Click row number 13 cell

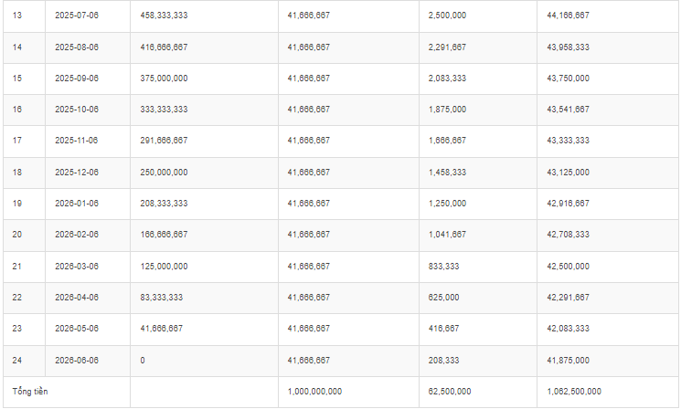(17, 16)
